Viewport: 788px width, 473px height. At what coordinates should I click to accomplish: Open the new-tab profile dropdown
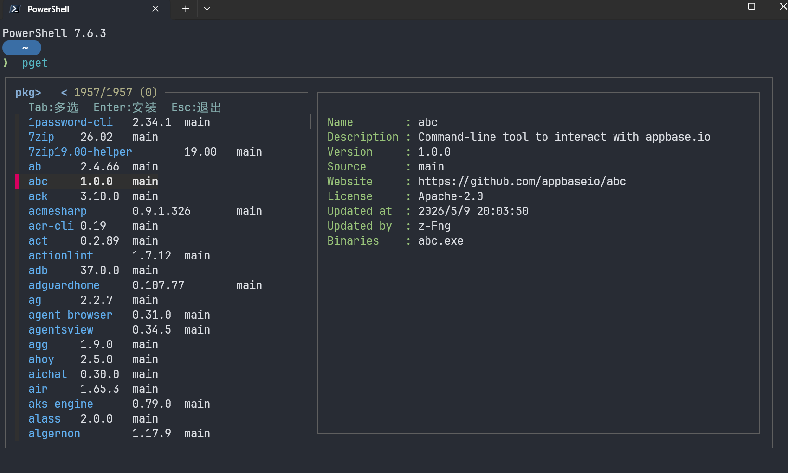click(x=207, y=9)
